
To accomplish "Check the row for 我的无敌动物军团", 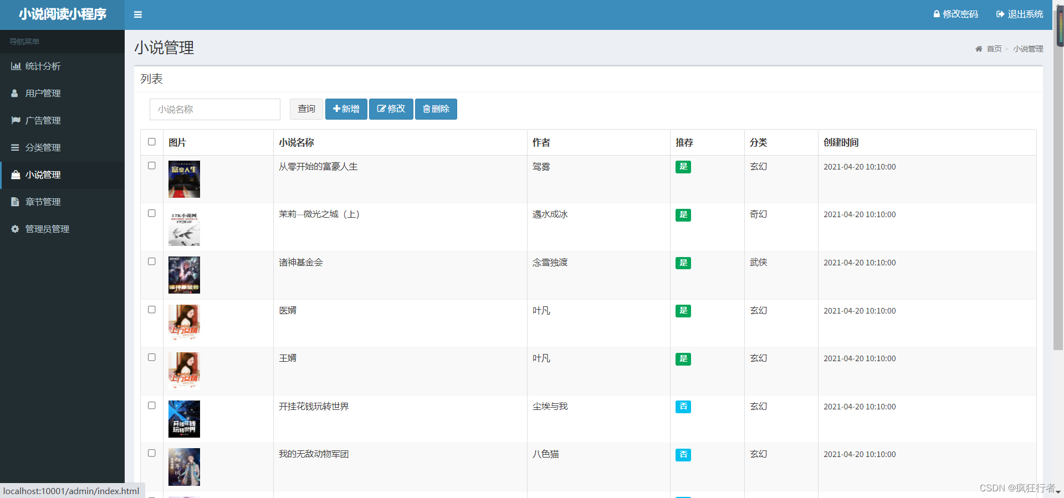I will 152,453.
